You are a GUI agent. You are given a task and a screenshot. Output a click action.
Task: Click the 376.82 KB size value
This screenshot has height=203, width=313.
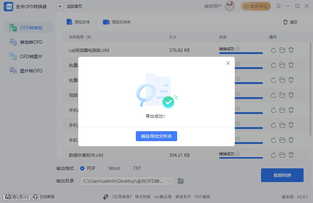(x=179, y=50)
